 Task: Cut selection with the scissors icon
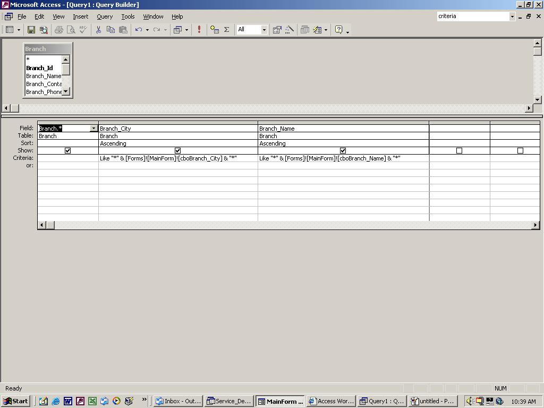tap(98, 30)
